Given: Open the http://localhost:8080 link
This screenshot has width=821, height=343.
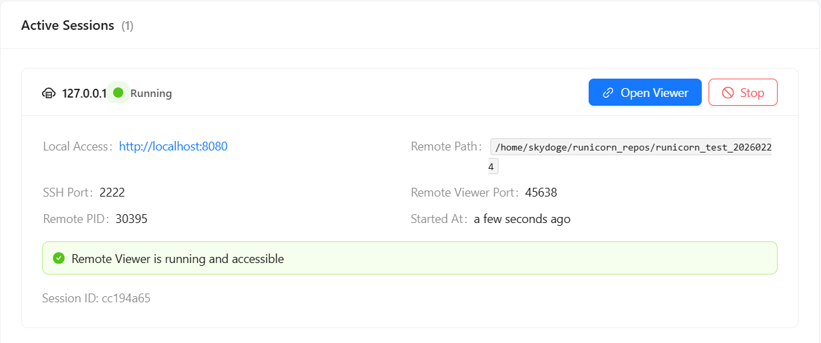Looking at the screenshot, I should [x=173, y=146].
